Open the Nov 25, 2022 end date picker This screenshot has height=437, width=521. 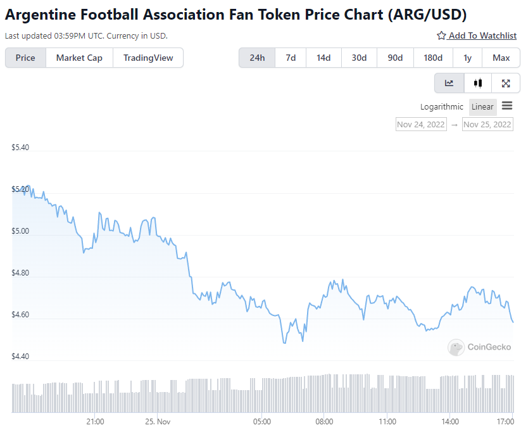487,124
